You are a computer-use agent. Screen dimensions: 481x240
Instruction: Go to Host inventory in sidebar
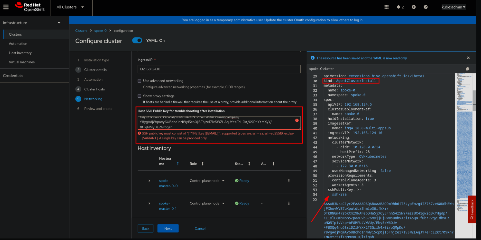coord(20,53)
